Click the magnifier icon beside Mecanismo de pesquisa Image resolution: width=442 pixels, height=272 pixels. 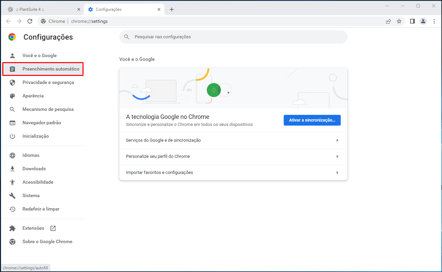(x=12, y=109)
